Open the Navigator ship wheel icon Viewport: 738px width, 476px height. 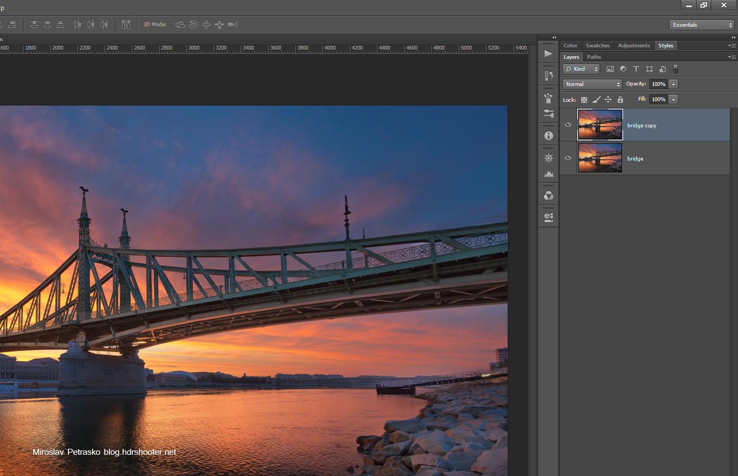[x=548, y=158]
